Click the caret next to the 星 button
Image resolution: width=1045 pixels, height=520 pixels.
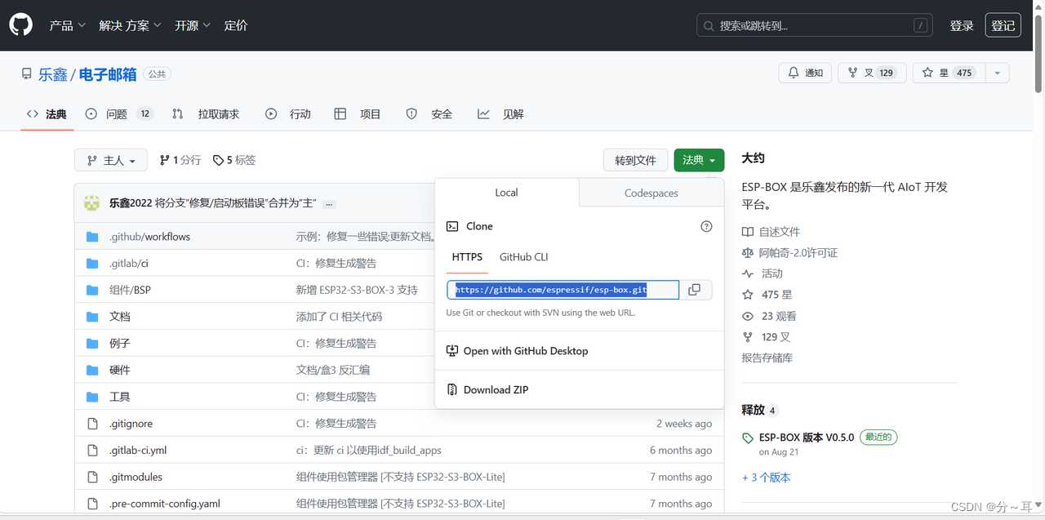(996, 73)
